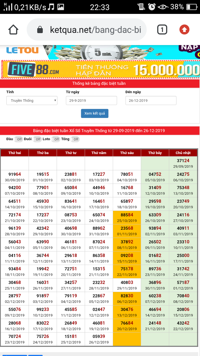This screenshot has height=356, width=200.
Task: Select the 94200 result cell
Action: (15, 191)
